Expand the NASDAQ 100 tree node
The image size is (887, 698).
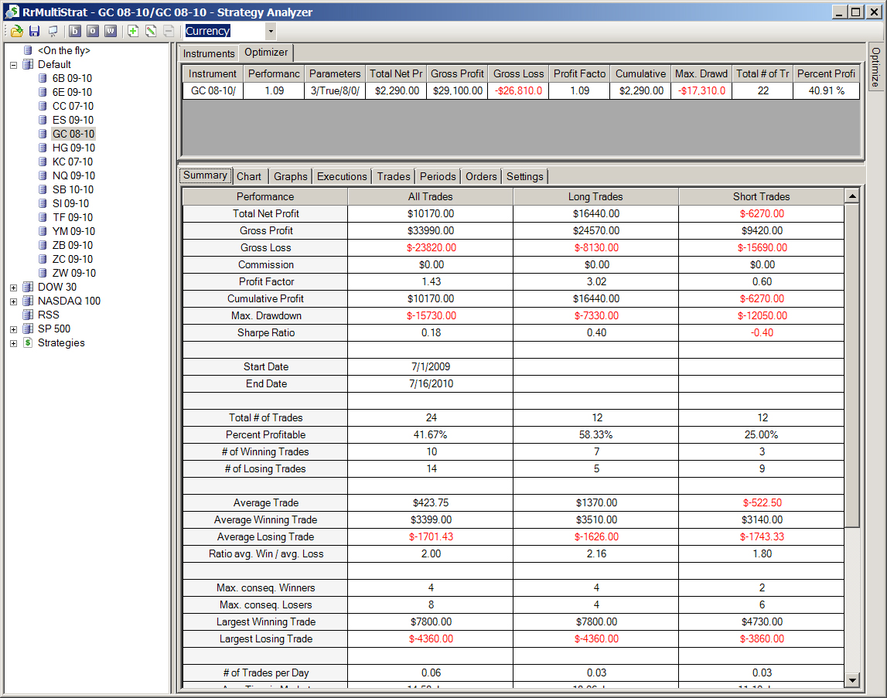coord(14,301)
